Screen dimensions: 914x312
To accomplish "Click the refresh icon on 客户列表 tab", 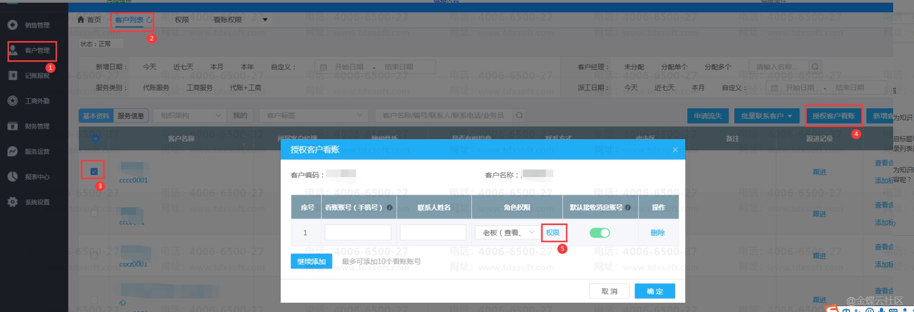I will tap(149, 20).
